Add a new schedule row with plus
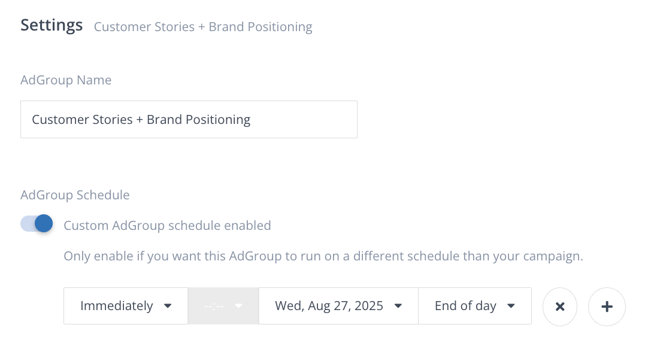The height and width of the screenshot is (346, 648). pyautogui.click(x=607, y=306)
